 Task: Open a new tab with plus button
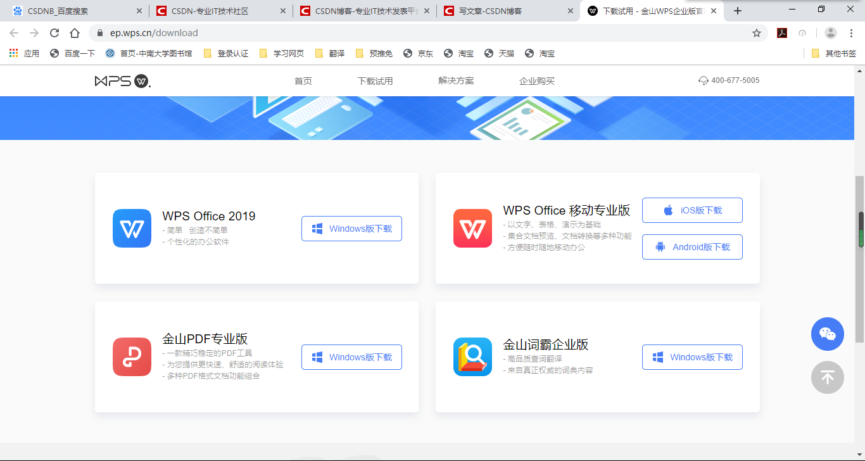(737, 11)
